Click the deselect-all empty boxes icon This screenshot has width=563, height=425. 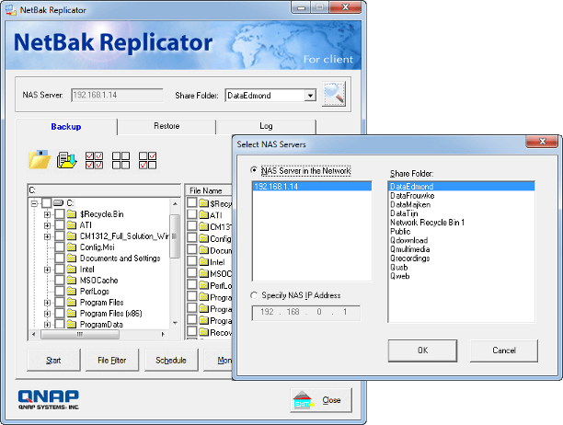121,160
